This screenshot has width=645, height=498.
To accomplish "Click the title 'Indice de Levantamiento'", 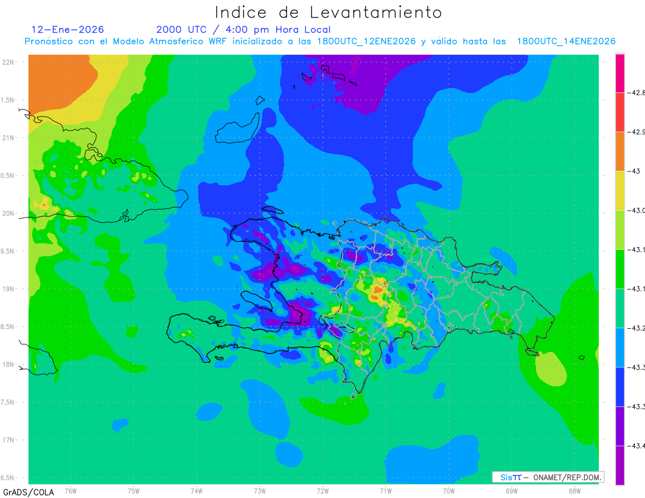I will 328,12.
